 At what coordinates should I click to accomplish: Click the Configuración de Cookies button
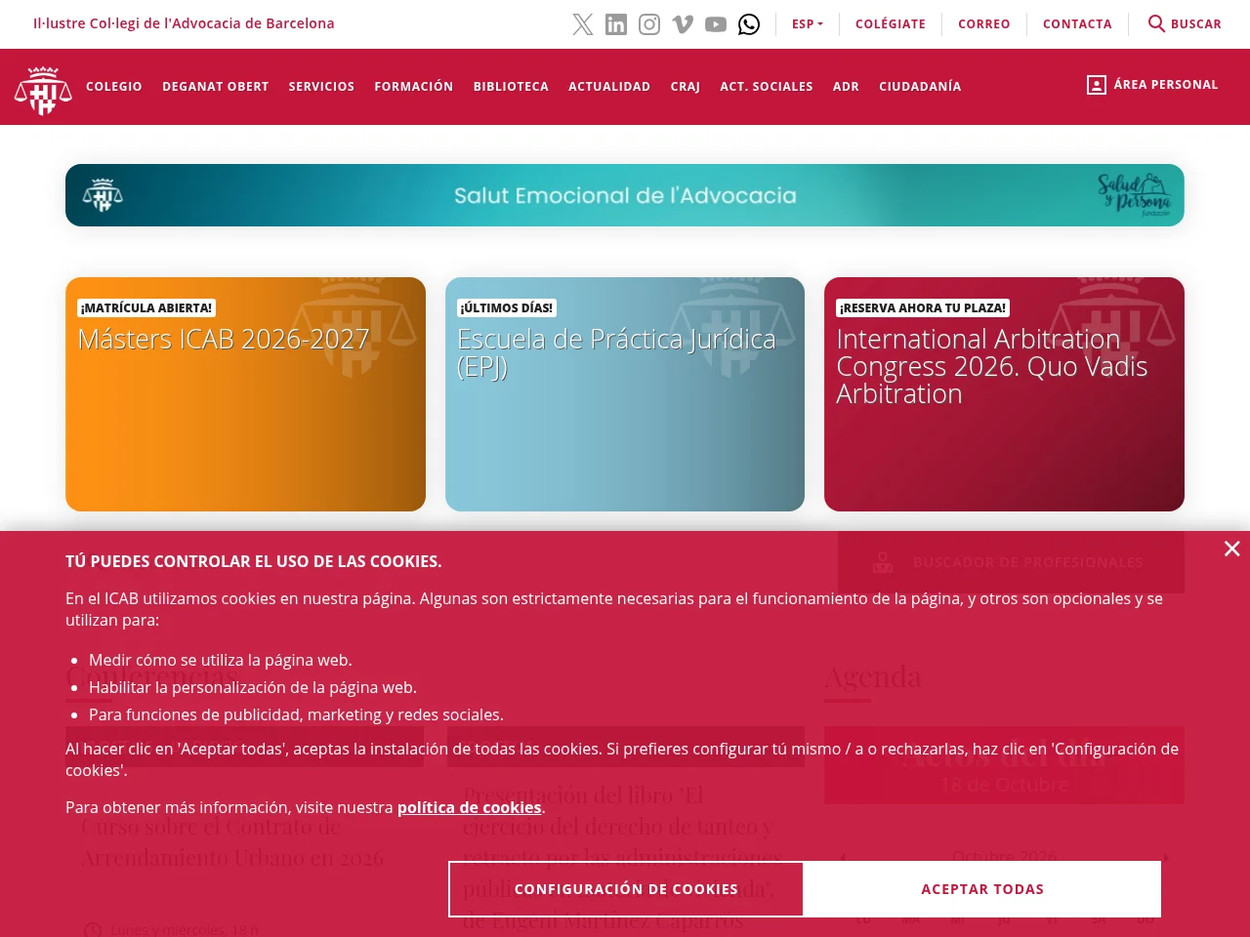point(626,889)
